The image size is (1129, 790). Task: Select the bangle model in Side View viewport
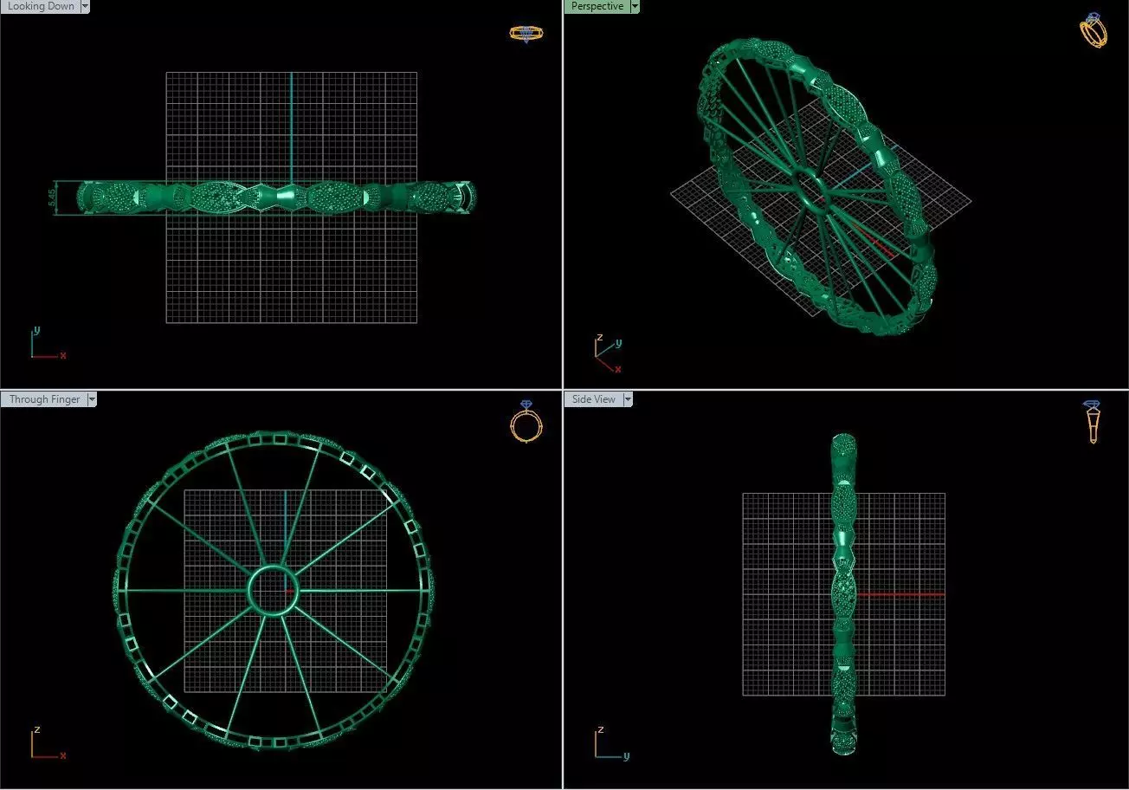click(x=843, y=593)
